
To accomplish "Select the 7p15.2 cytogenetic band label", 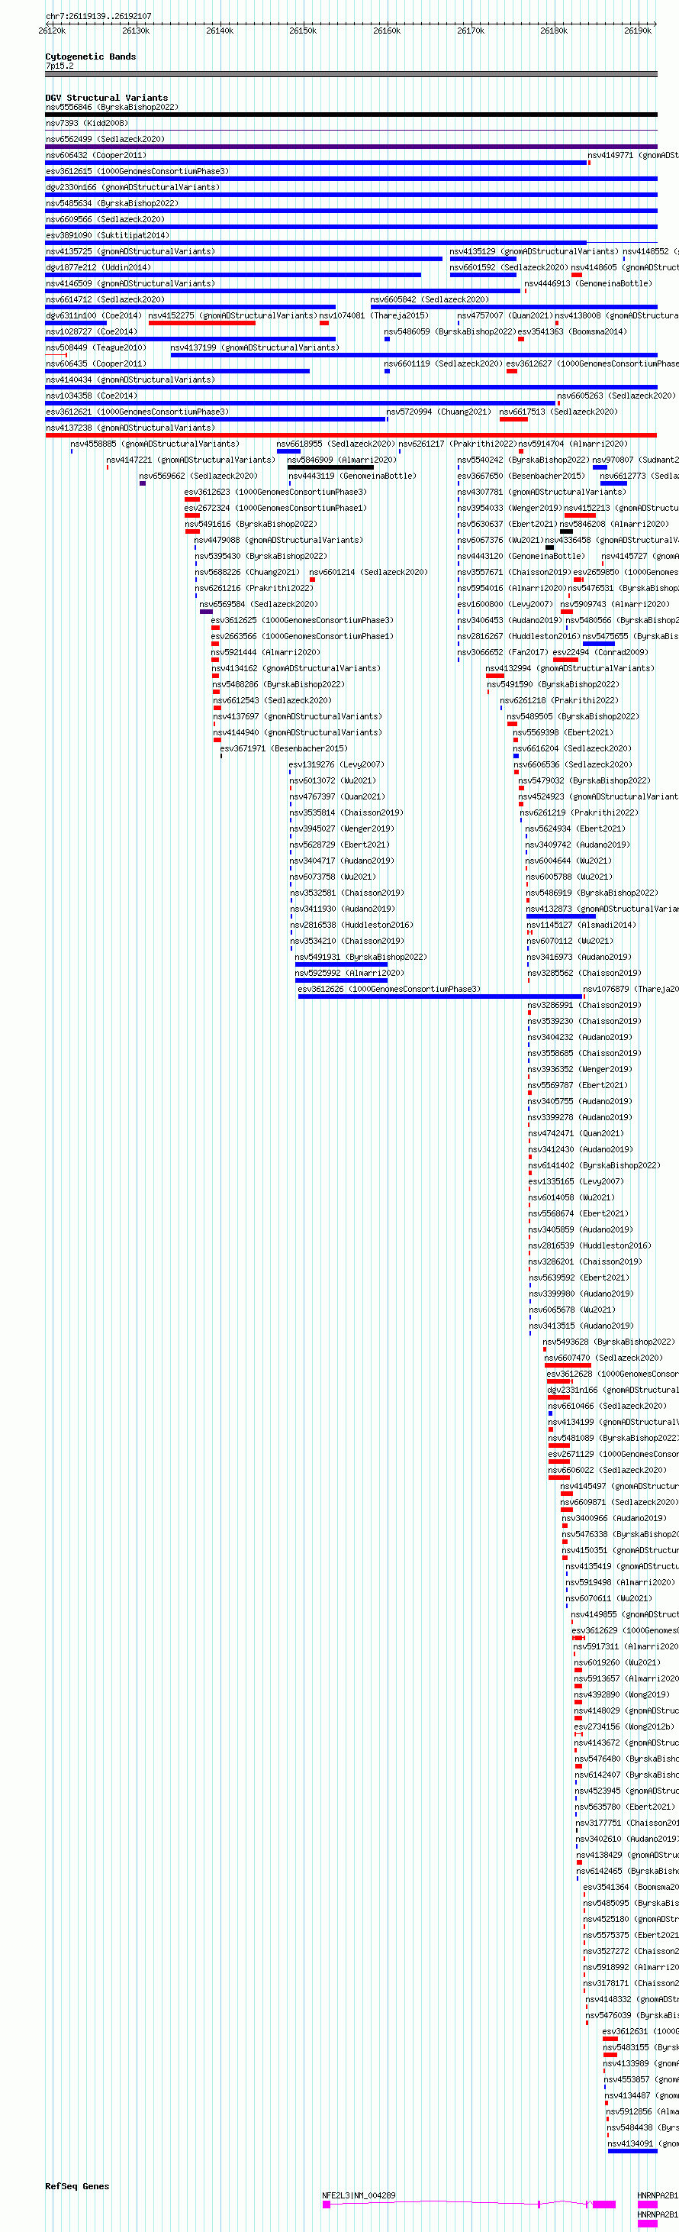I will (60, 66).
